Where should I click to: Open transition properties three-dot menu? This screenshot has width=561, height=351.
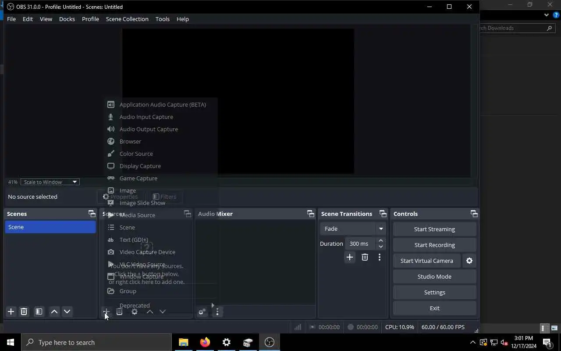[x=380, y=257]
